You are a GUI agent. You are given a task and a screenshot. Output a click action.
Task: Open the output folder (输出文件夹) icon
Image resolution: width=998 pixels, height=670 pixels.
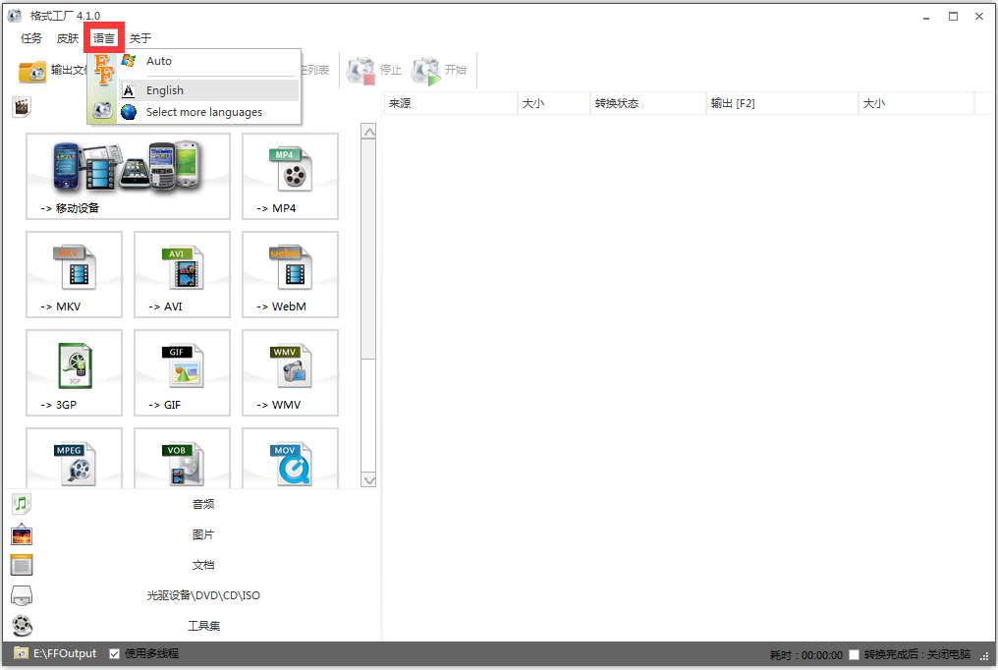[x=31, y=70]
